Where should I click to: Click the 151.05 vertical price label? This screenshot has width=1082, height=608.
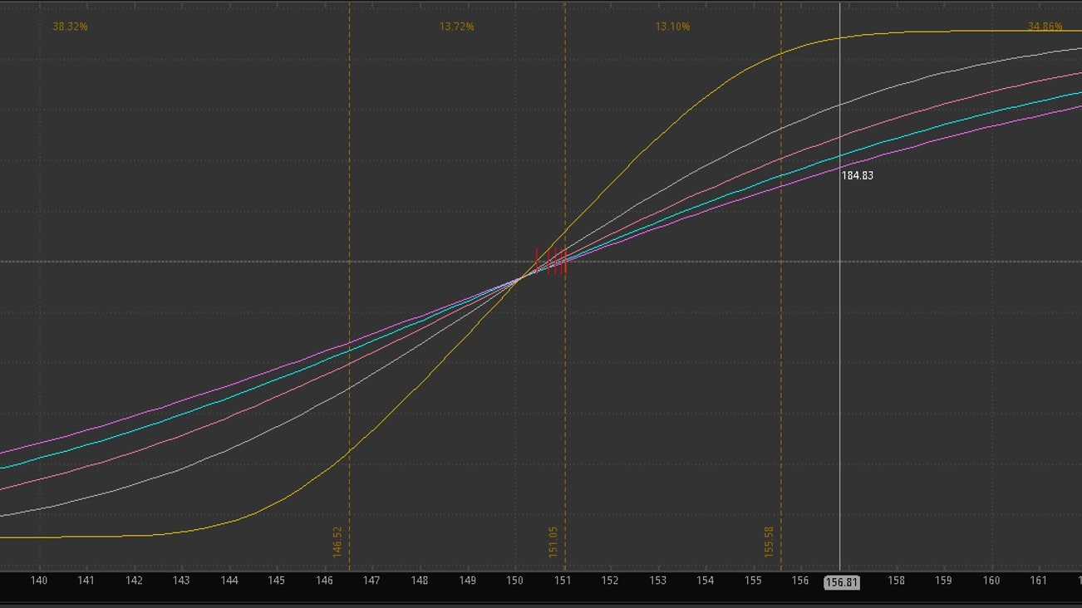coord(553,542)
